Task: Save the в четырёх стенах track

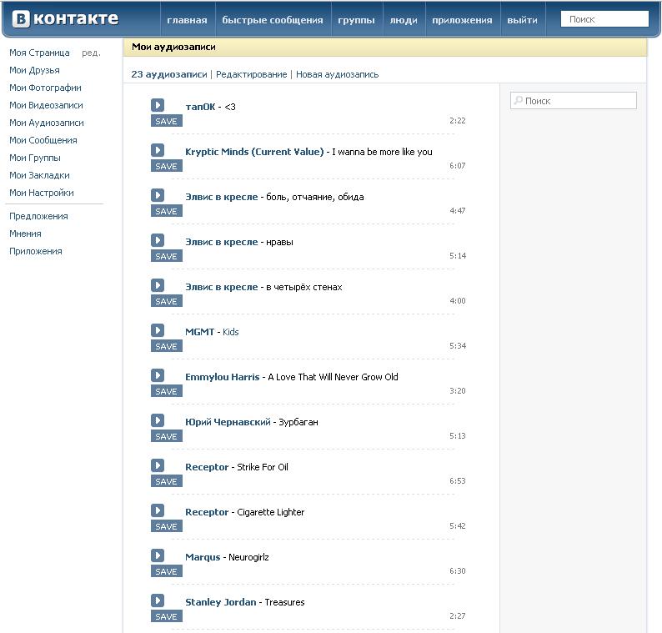Action: tap(167, 301)
